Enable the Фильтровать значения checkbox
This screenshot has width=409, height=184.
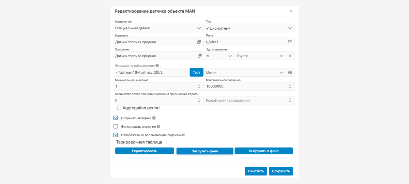coord(116,126)
